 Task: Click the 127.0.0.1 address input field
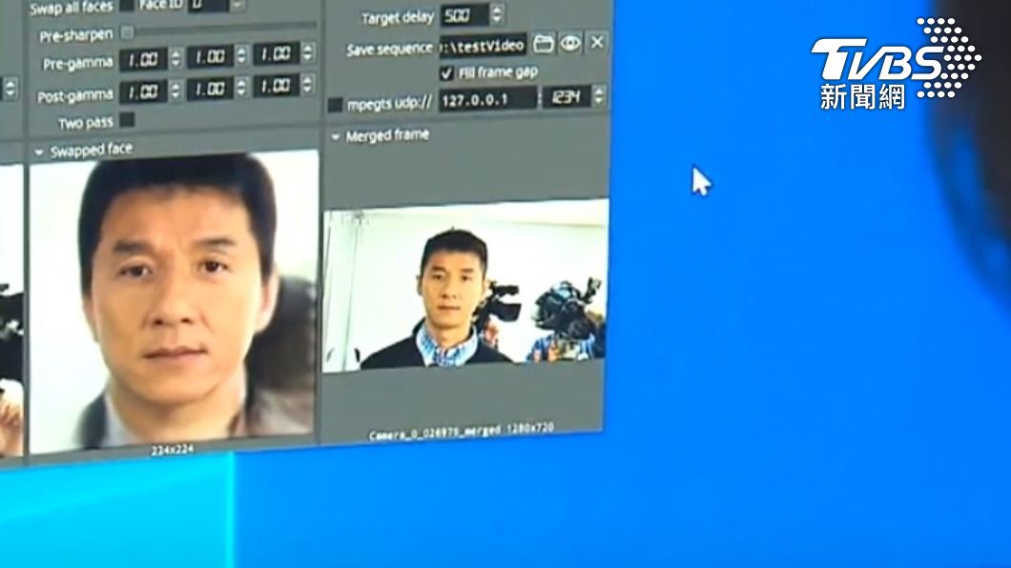487,99
